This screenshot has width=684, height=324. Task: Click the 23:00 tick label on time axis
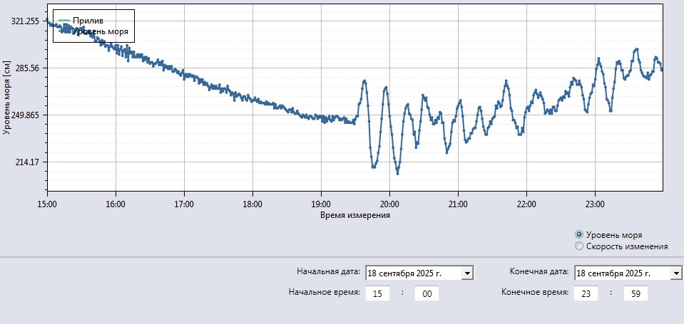595,203
